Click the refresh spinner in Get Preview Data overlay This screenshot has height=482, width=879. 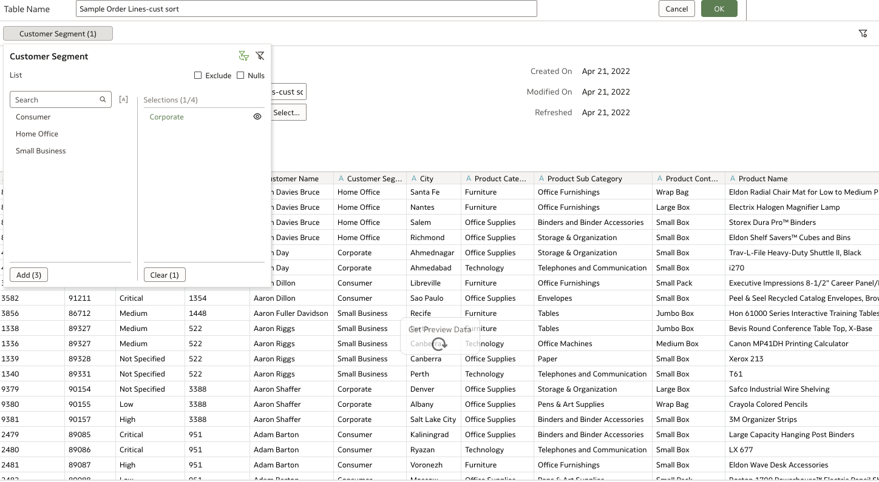click(439, 343)
